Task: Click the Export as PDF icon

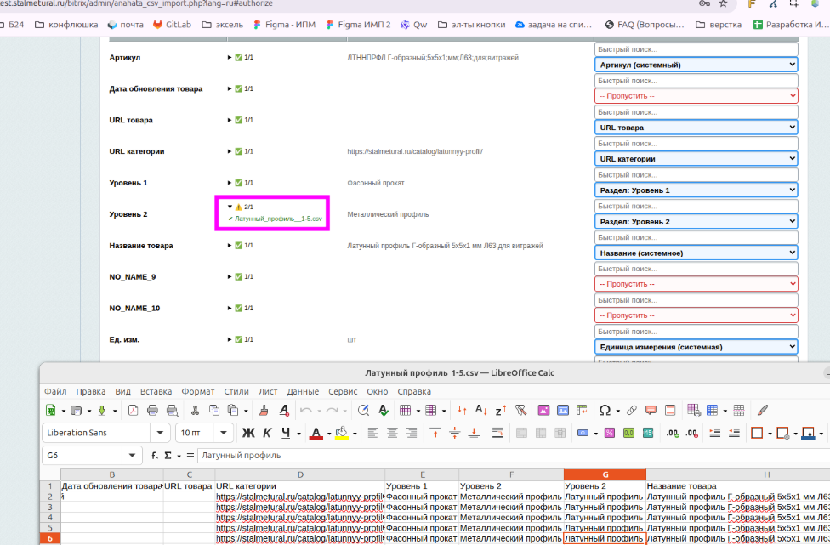Action: pos(133,411)
